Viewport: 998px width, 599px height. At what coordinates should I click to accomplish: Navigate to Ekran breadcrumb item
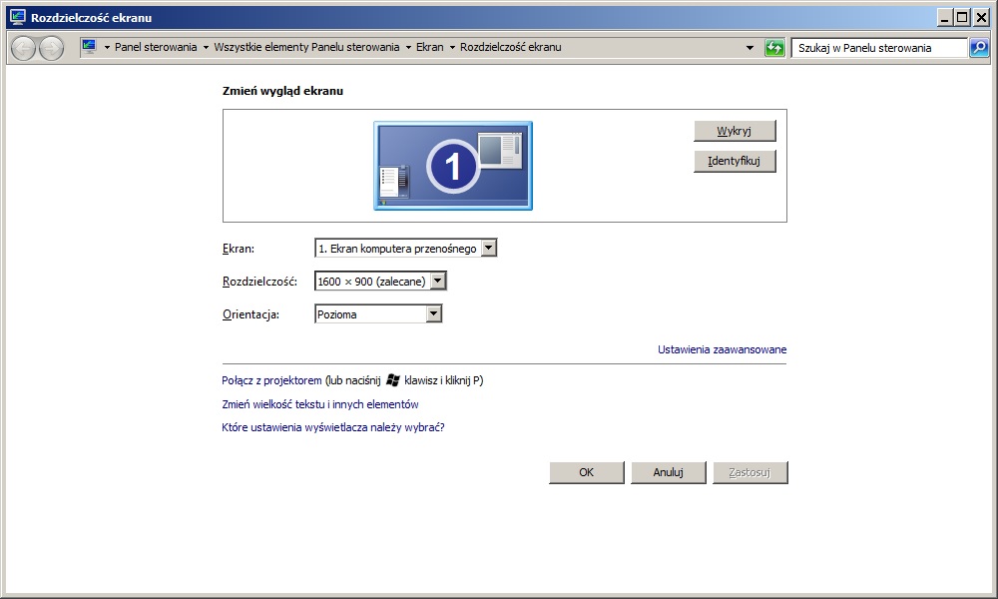pyautogui.click(x=429, y=47)
